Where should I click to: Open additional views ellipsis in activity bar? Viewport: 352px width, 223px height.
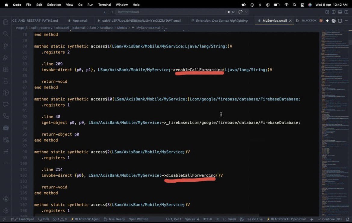pyautogui.click(x=6, y=163)
